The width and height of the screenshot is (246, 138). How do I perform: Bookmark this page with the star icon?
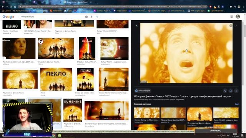coord(205,7)
